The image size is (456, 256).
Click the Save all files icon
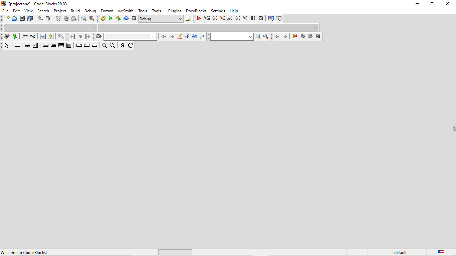click(x=30, y=19)
